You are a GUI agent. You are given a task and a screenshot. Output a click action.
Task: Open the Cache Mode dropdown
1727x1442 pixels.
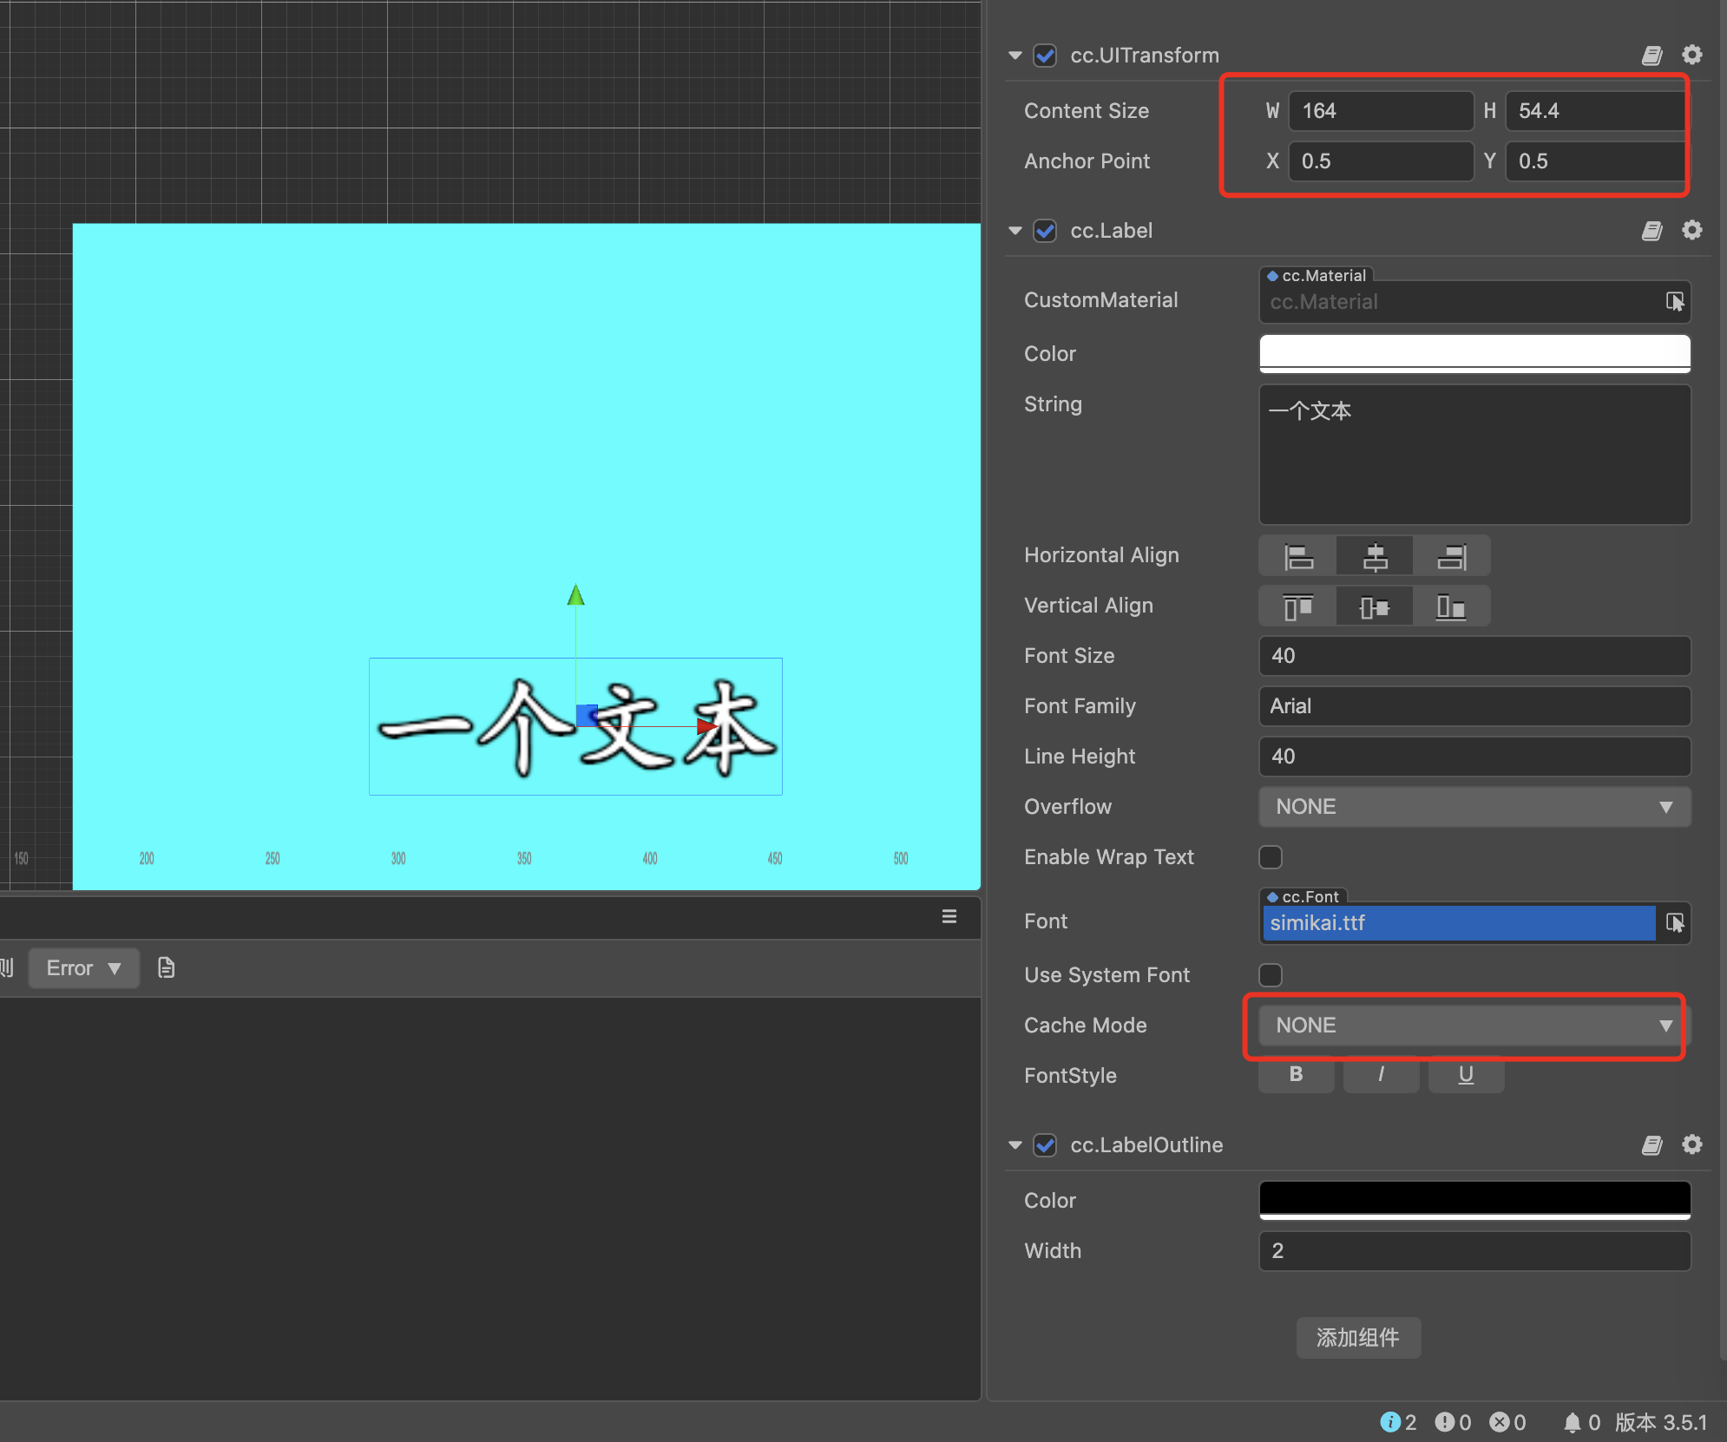pos(1474,1026)
